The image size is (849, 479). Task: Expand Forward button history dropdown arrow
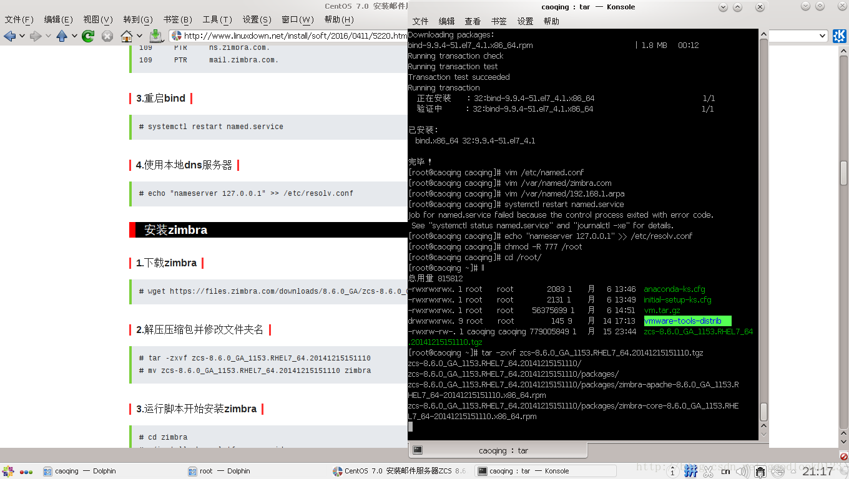pos(48,36)
